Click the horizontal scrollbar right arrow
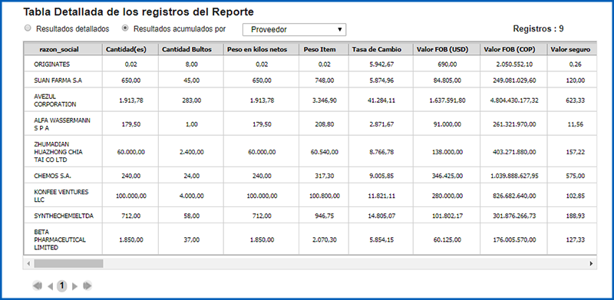Viewport: 614px width, 300px height. [x=591, y=264]
